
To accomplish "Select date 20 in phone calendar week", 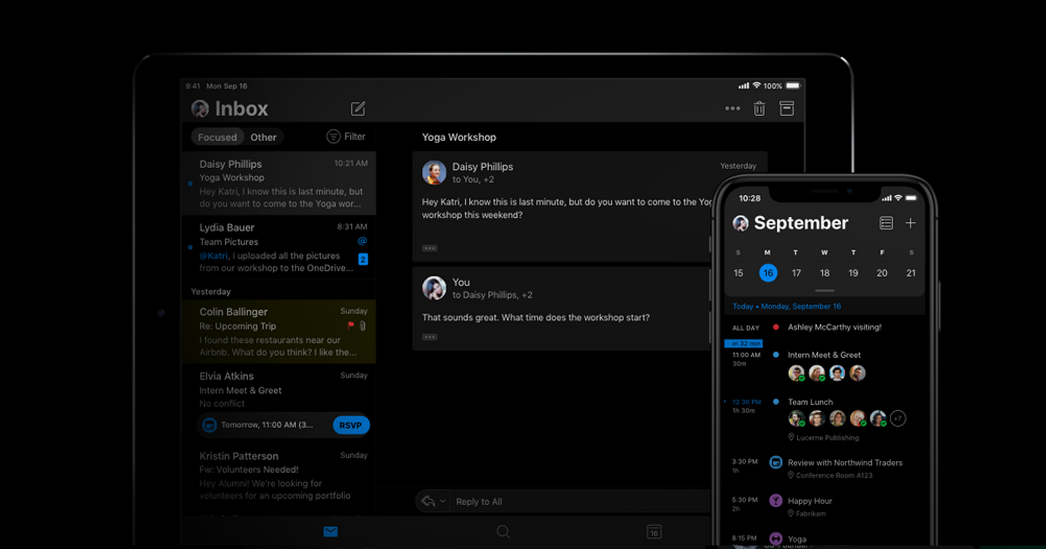I will pos(882,273).
